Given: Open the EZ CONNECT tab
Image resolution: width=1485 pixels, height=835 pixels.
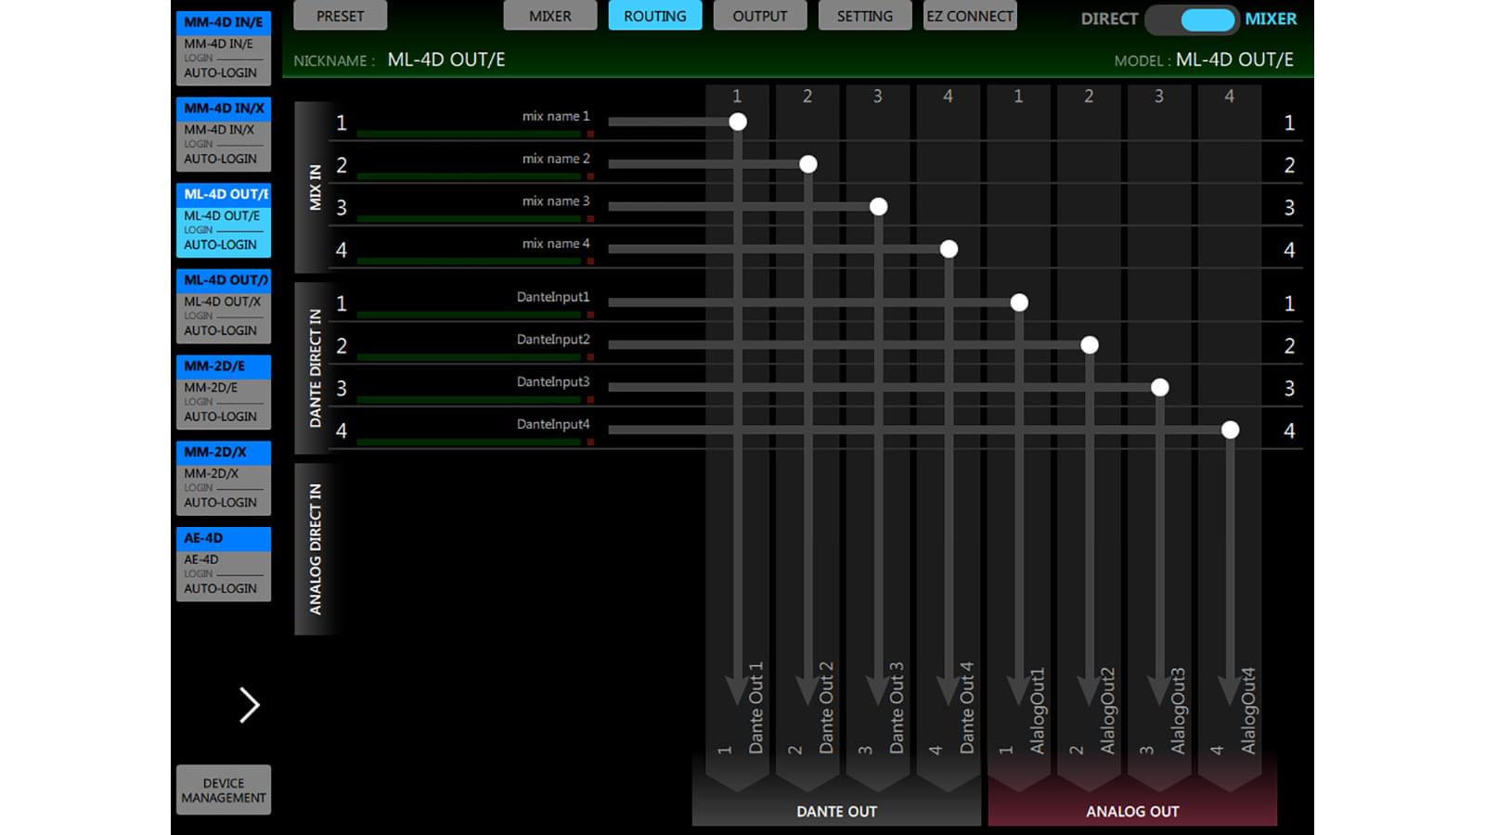Looking at the screenshot, I should [970, 16].
